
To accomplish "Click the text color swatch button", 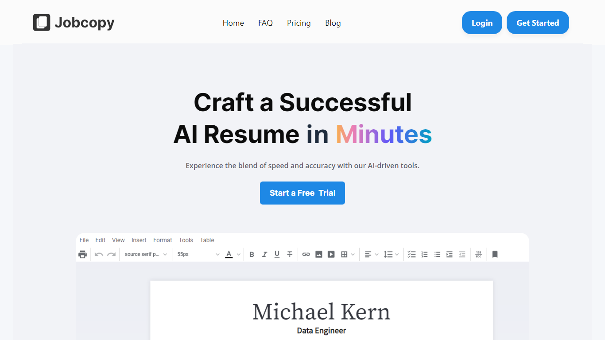I will pos(229,254).
